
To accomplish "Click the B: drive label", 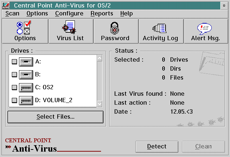I will tap(38, 75).
